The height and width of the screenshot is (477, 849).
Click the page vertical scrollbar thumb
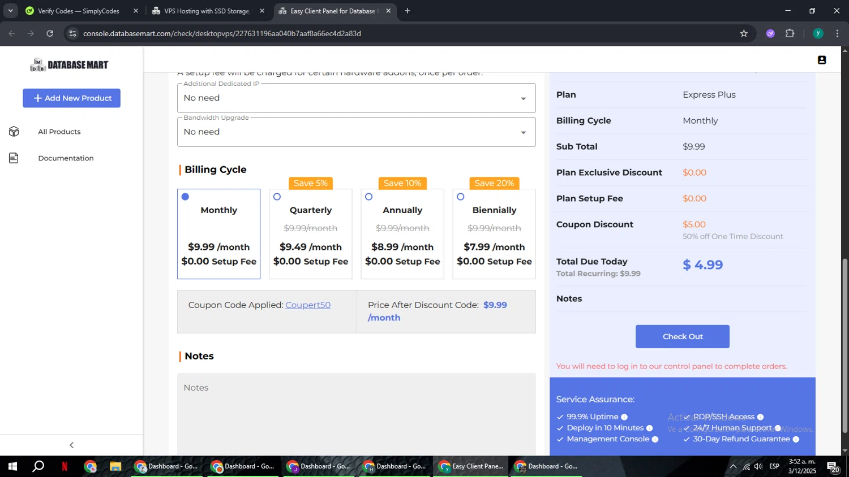coord(844,345)
